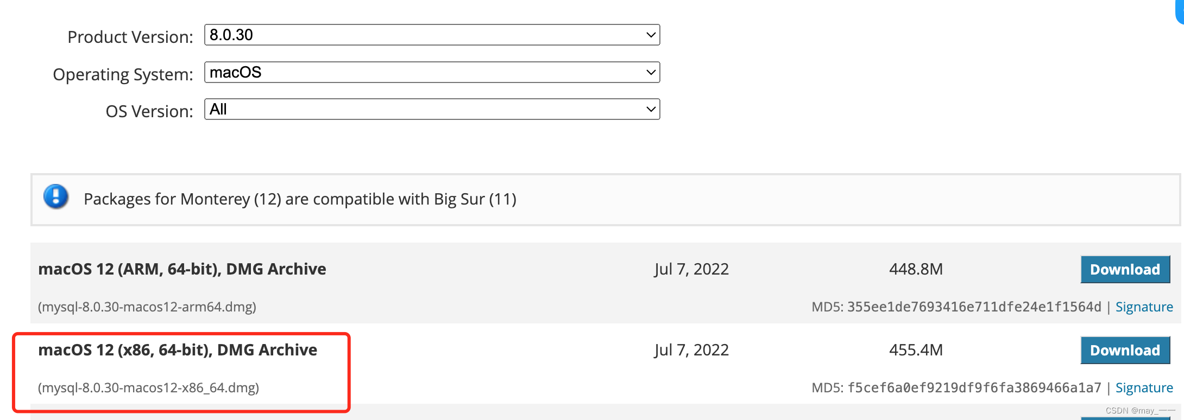The image size is (1184, 420).
Task: Download the macOS 12 ARM 64-bit DMG
Action: [1125, 269]
